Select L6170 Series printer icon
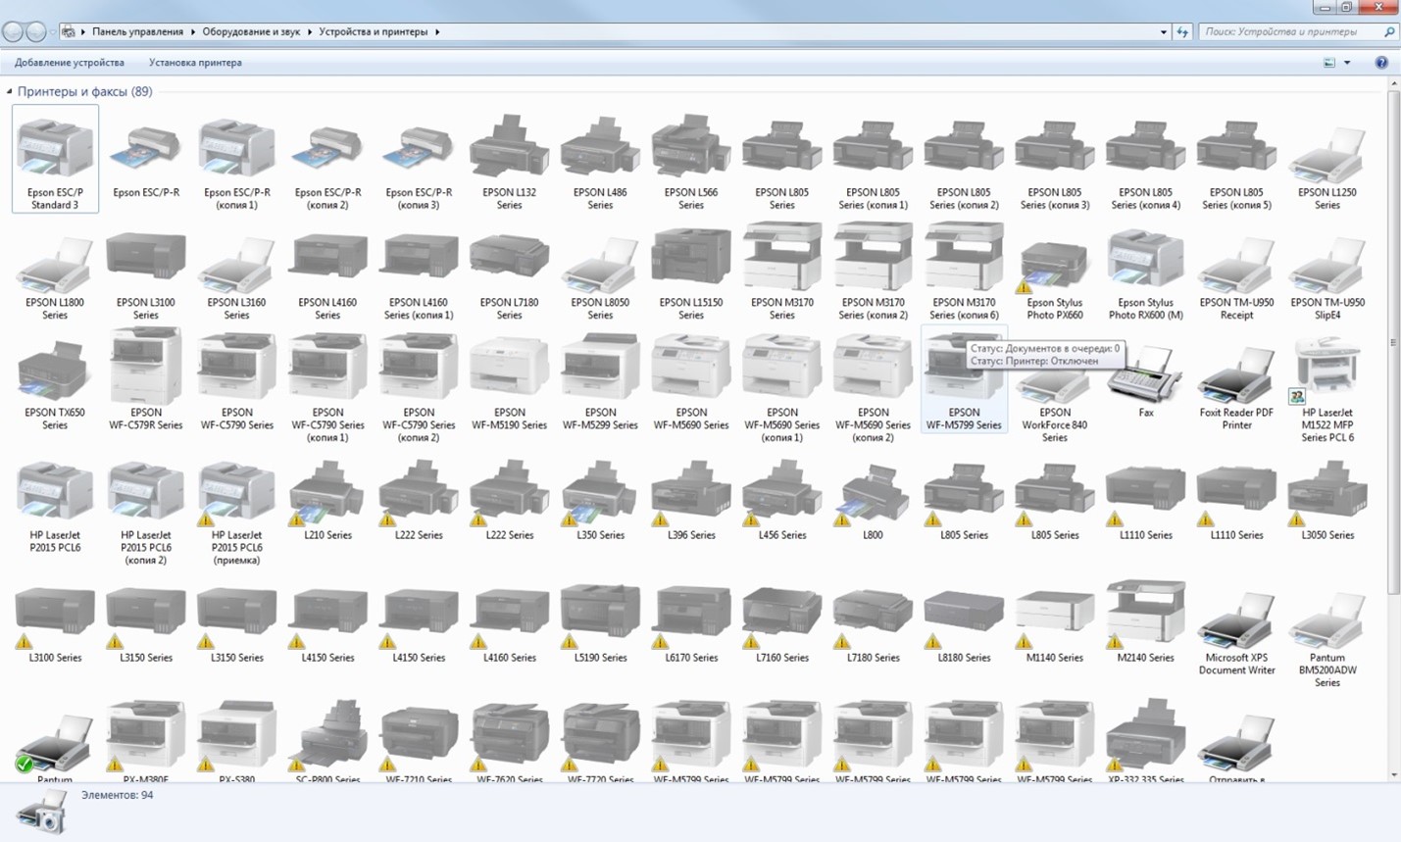The width and height of the screenshot is (1401, 842). (x=691, y=617)
